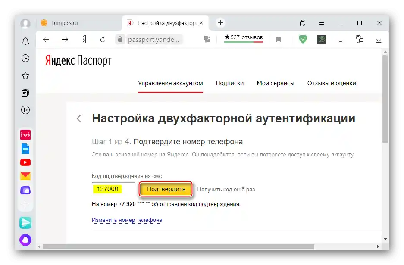Click the lock site security icon

tap(120, 39)
